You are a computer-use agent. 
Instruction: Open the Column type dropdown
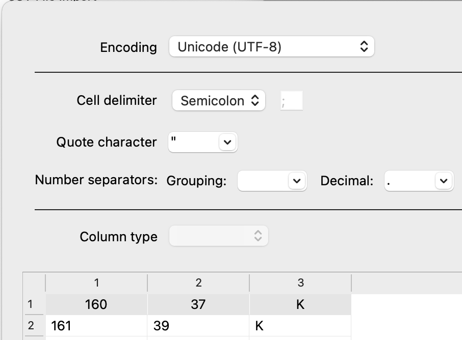tap(218, 236)
